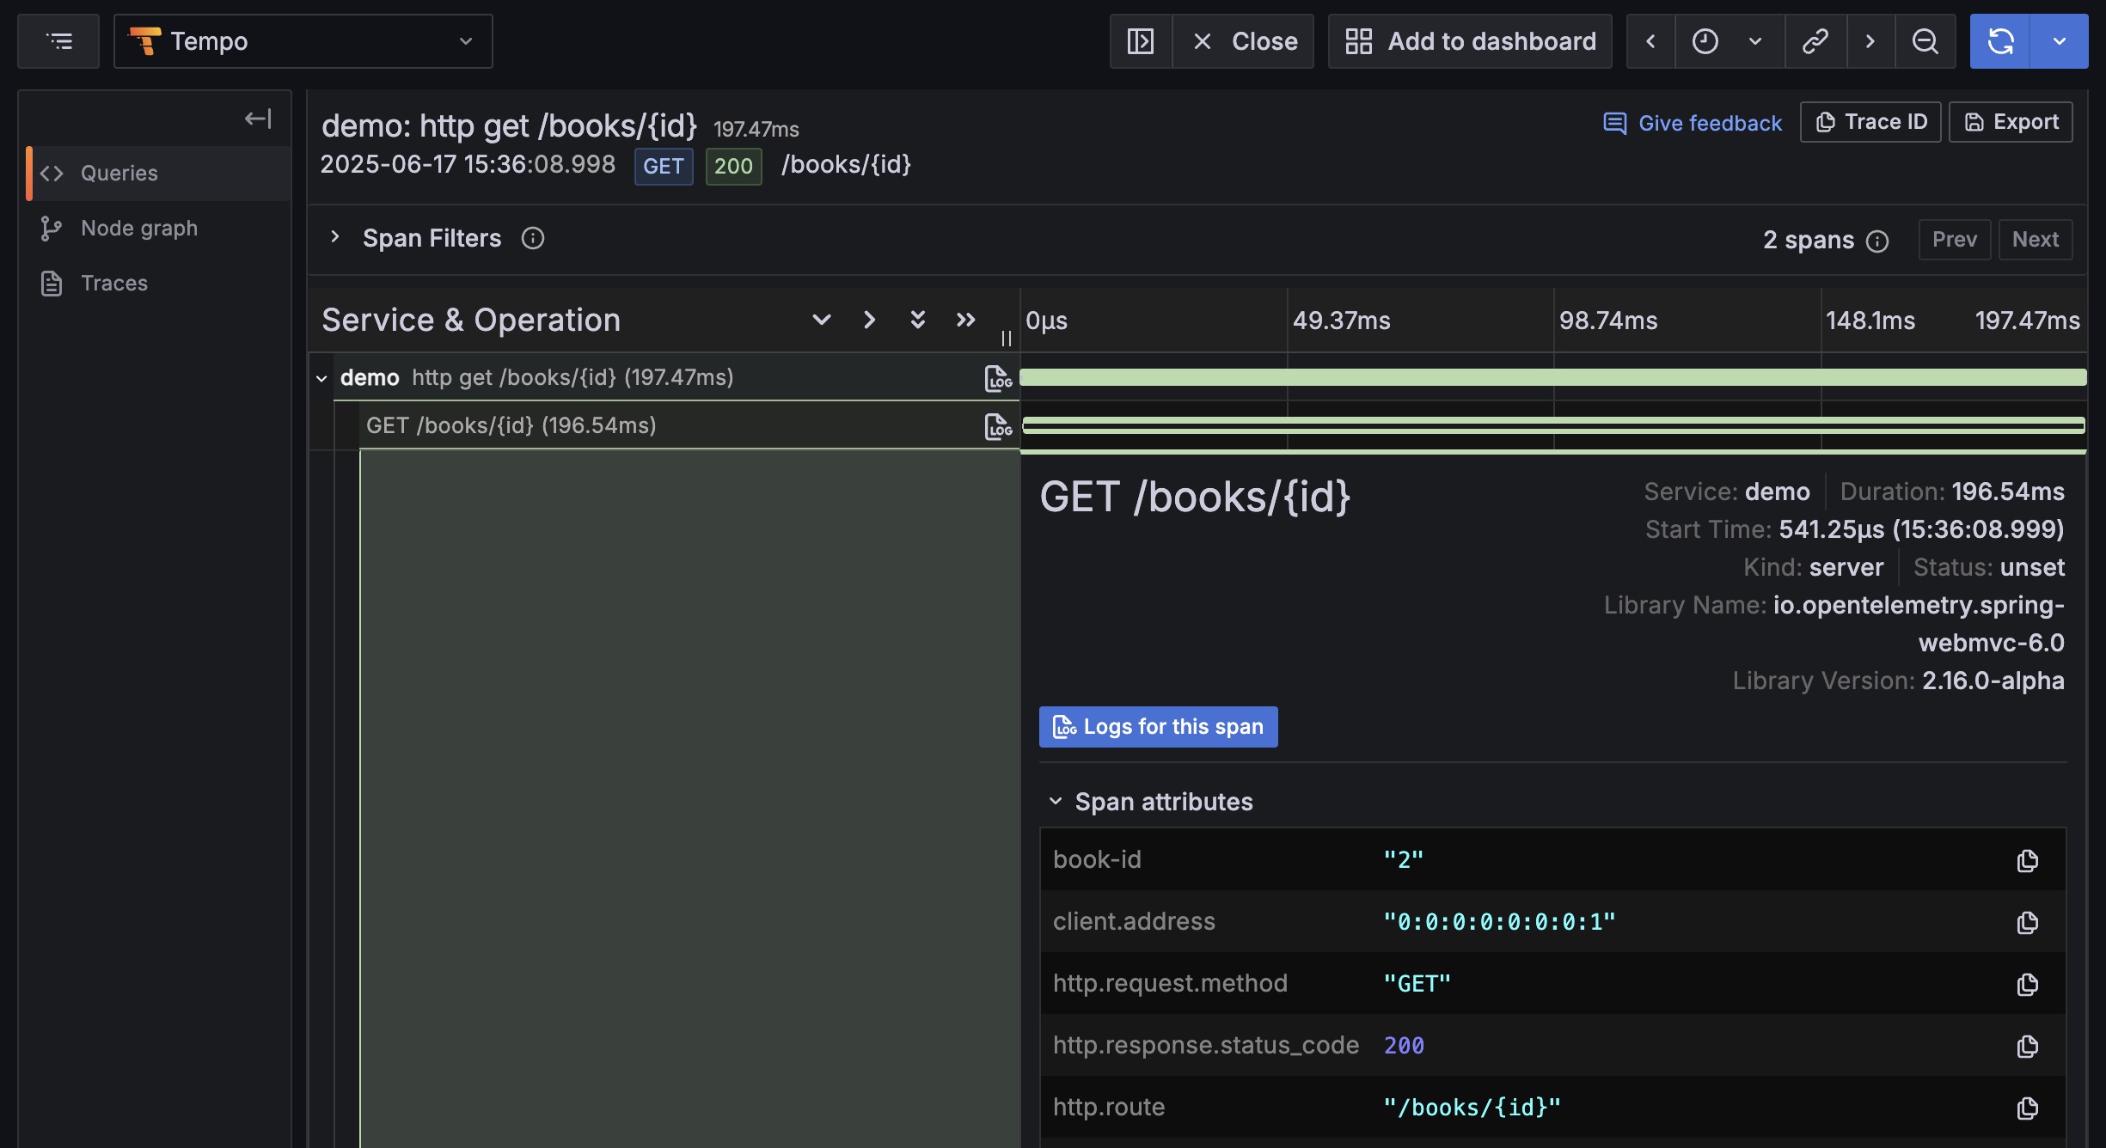The width and height of the screenshot is (2106, 1148).
Task: Select Traces in the sidebar
Action: (x=113, y=284)
